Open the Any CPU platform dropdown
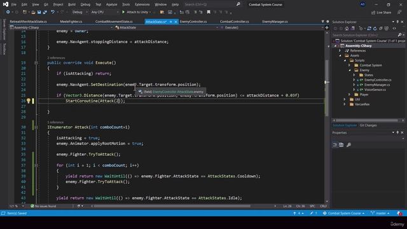407x229 pixels. pyautogui.click(x=104, y=12)
